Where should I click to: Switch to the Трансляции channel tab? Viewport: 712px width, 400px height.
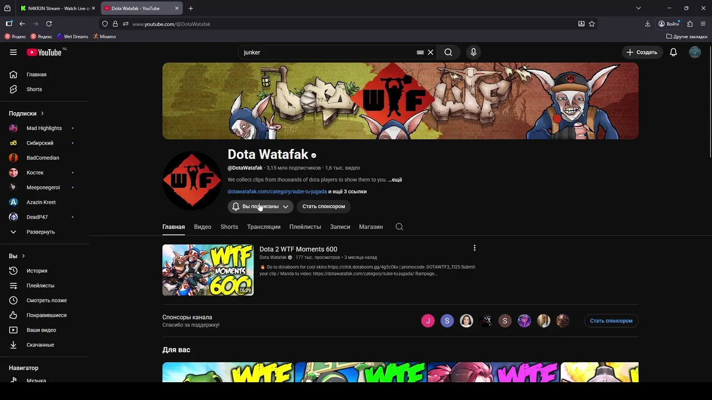pos(264,227)
